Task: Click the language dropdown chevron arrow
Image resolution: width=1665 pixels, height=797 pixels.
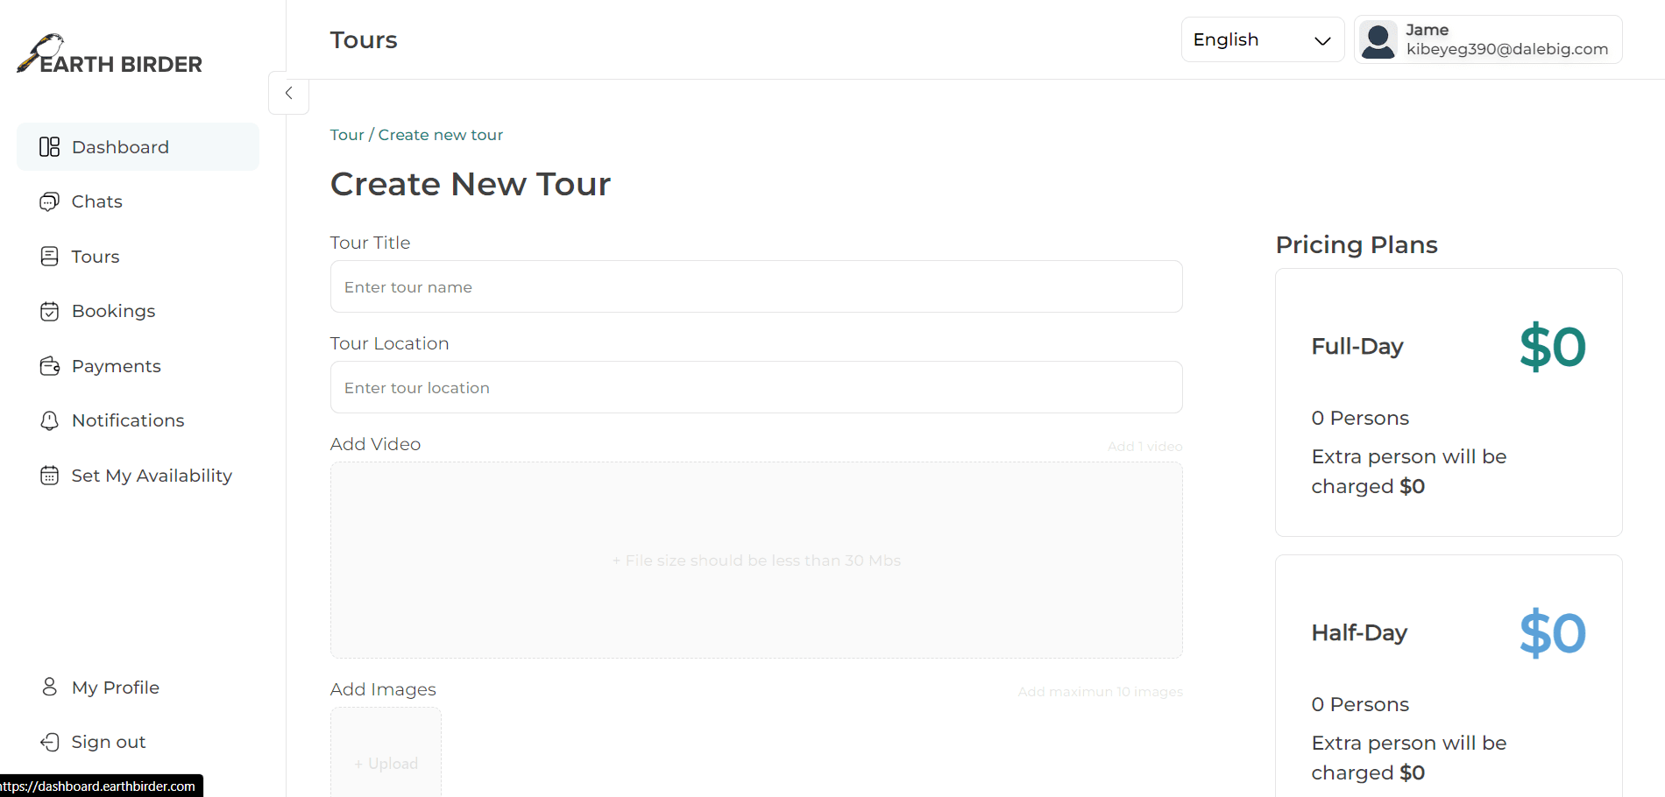Action: pyautogui.click(x=1322, y=40)
